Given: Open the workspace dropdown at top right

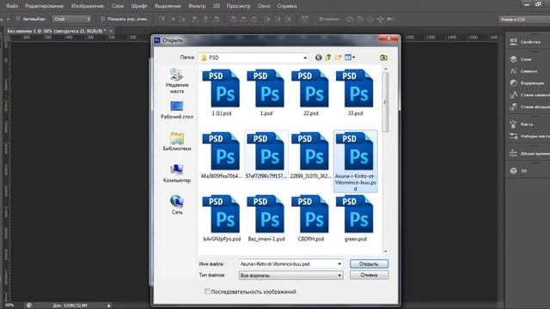Looking at the screenshot, I should click(524, 19).
